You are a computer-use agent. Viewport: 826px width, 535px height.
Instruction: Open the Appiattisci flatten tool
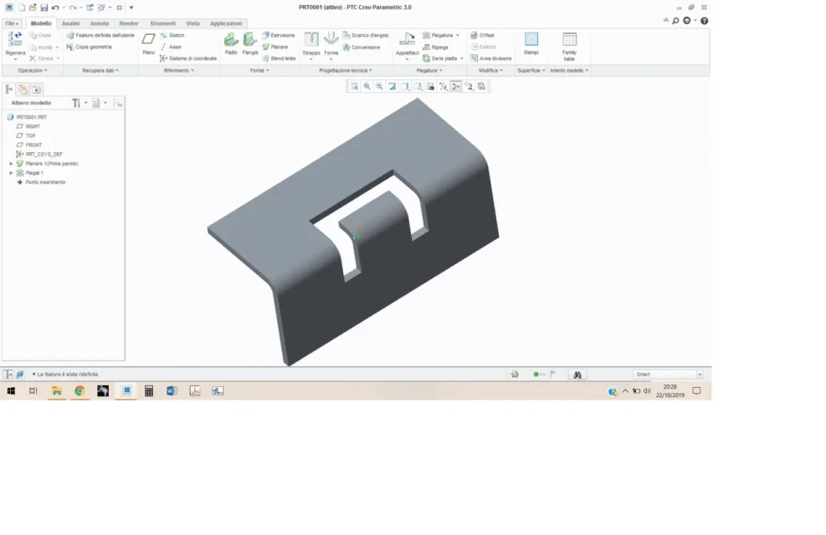point(407,43)
